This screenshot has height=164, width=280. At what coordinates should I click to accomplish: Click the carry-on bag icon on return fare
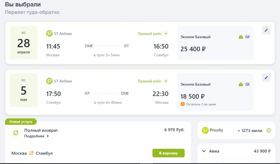click(241, 84)
